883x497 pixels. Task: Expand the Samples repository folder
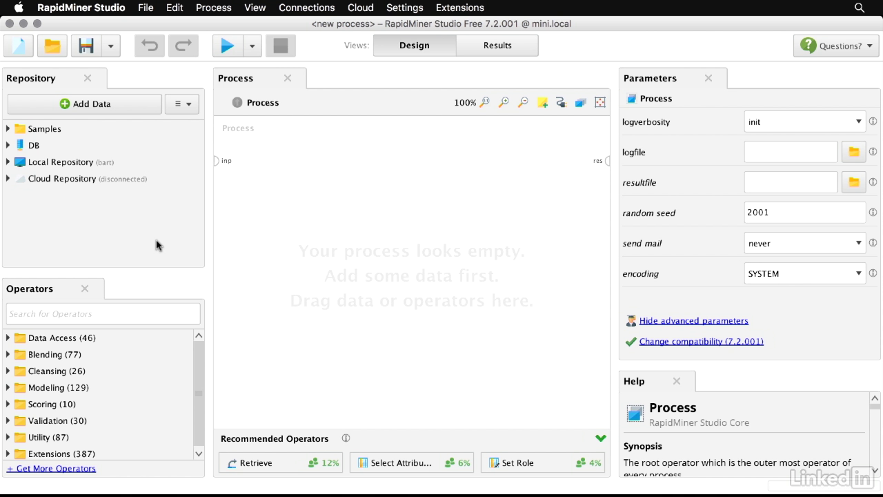8,129
